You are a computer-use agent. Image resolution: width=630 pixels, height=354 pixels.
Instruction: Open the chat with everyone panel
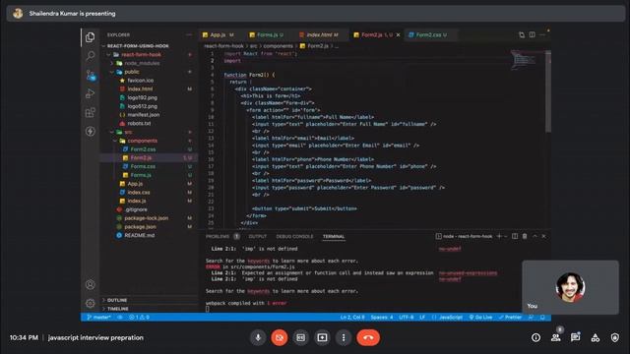575,337
